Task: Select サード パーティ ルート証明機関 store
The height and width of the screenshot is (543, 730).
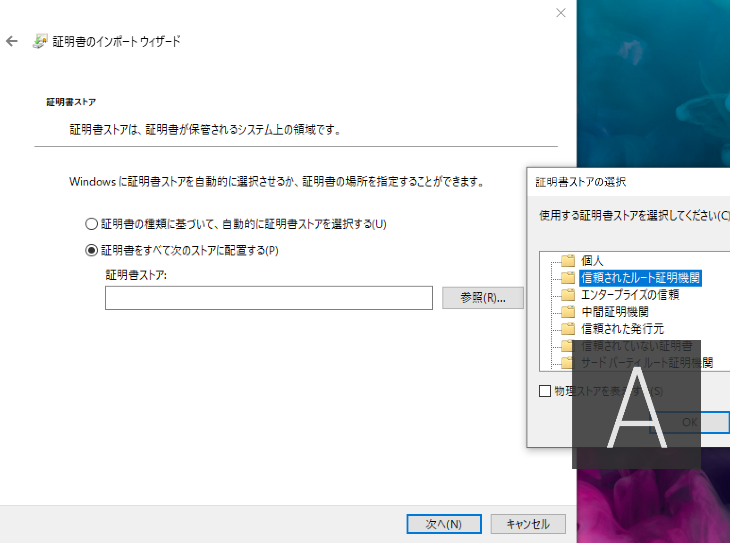Action: point(647,363)
